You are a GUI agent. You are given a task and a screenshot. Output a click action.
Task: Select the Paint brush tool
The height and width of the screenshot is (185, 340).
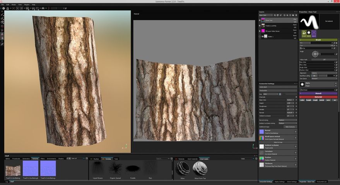[x=2, y=14]
